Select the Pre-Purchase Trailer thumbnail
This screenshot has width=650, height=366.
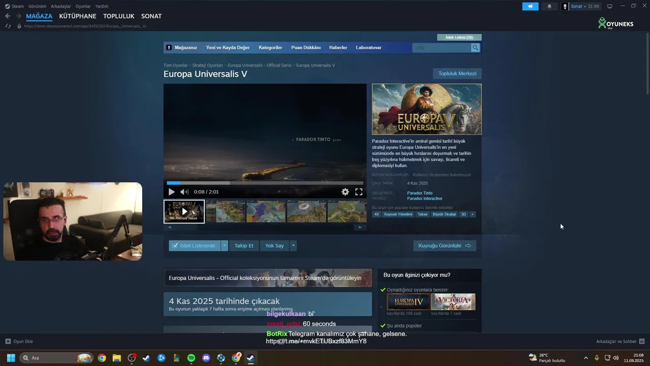(184, 211)
